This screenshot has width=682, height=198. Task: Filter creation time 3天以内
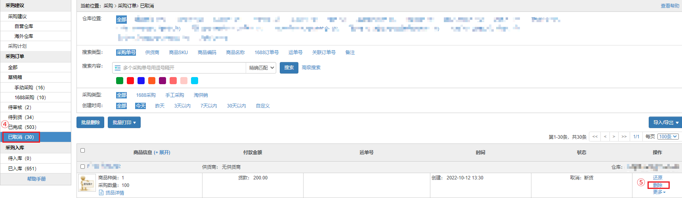click(182, 106)
